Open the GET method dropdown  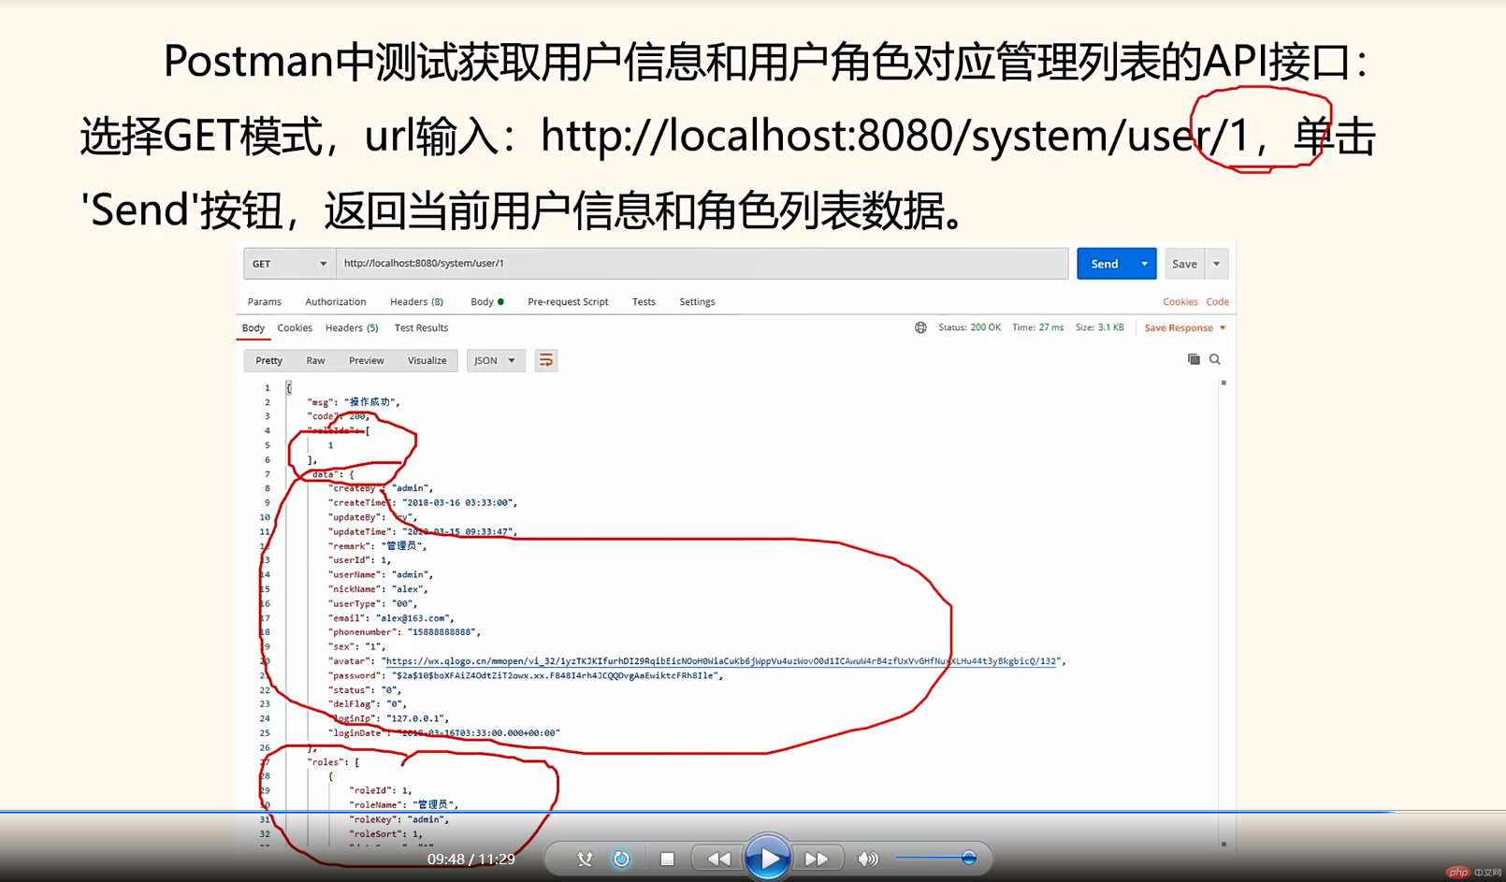coord(289,264)
